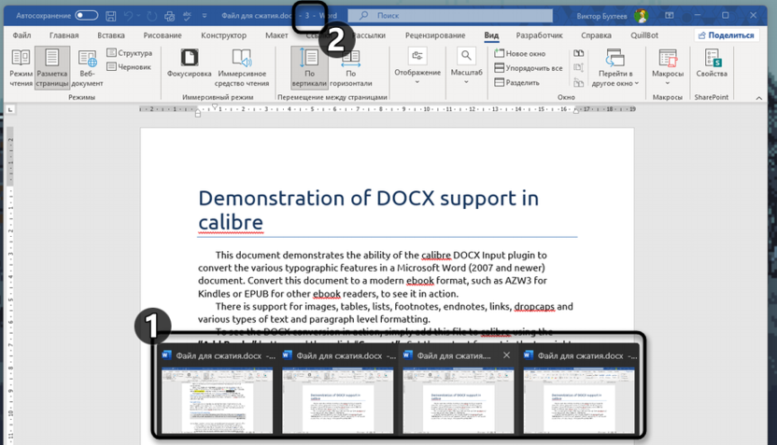Click the right indent marker on ruler

point(576,111)
